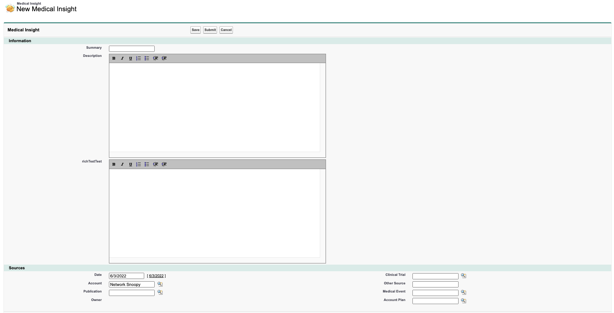614x313 pixels.
Task: Open the Account lookup search icon
Action: click(x=160, y=284)
